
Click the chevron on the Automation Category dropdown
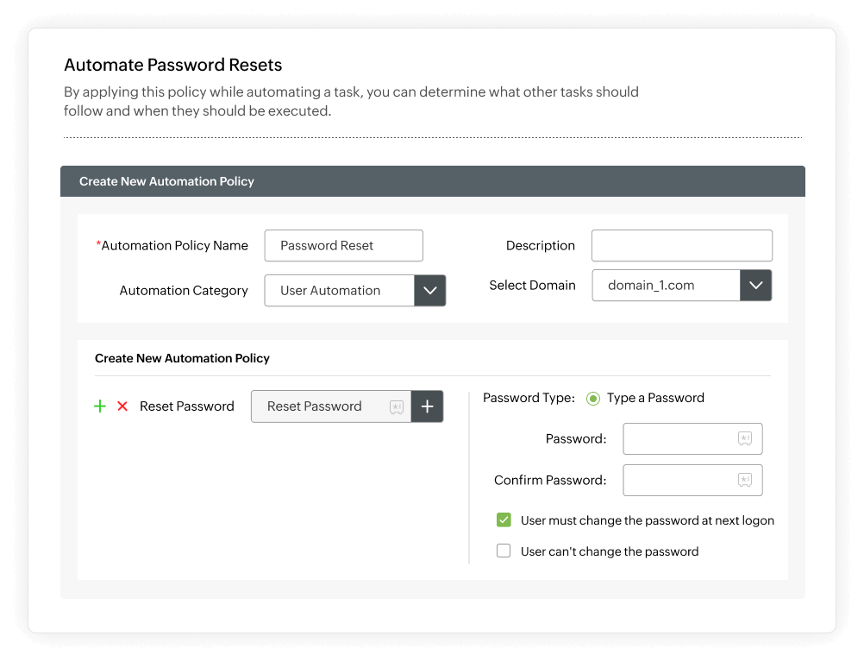point(429,290)
